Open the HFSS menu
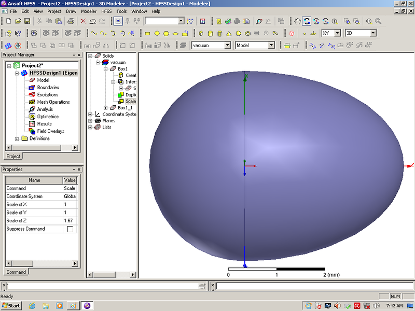Image resolution: width=415 pixels, height=311 pixels. coord(107,11)
